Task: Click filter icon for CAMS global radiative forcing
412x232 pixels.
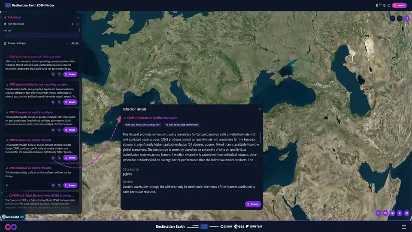Action: tap(59, 102)
